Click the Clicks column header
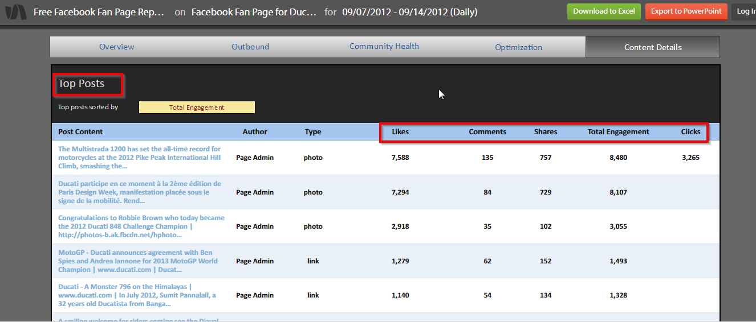 click(x=690, y=131)
